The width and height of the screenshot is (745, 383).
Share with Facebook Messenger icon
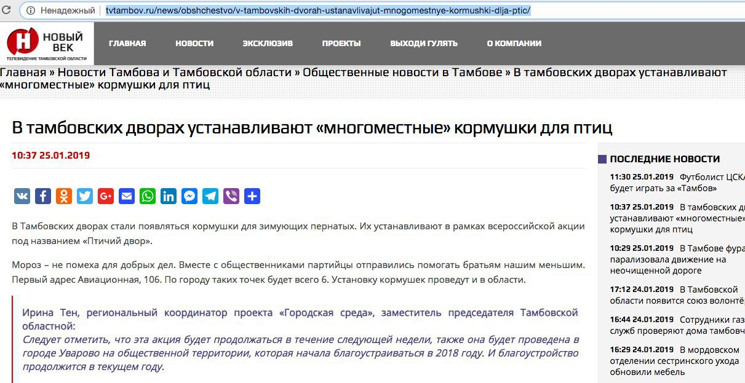tap(189, 196)
